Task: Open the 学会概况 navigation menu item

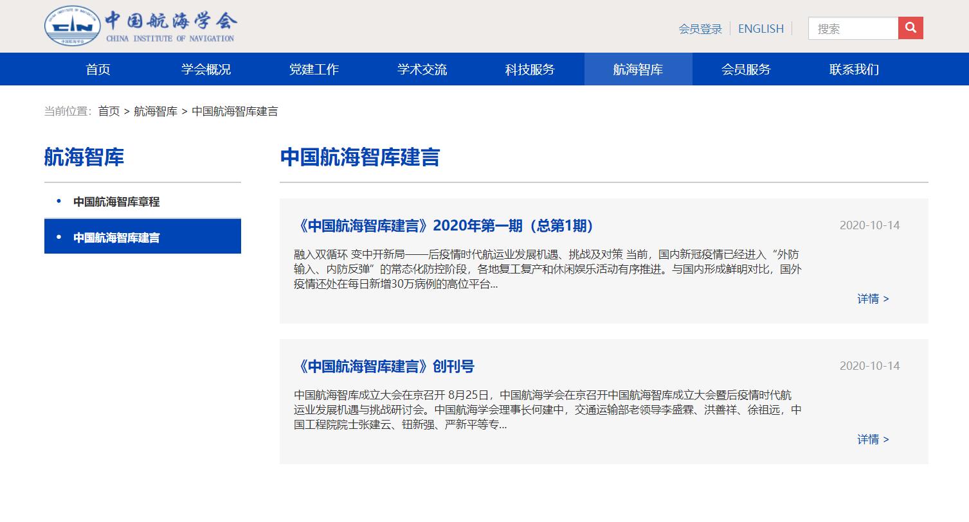Action: [x=206, y=69]
